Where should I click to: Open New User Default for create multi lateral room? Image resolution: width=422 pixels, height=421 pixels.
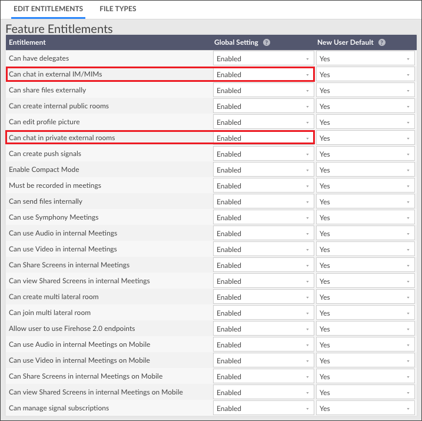click(x=365, y=297)
